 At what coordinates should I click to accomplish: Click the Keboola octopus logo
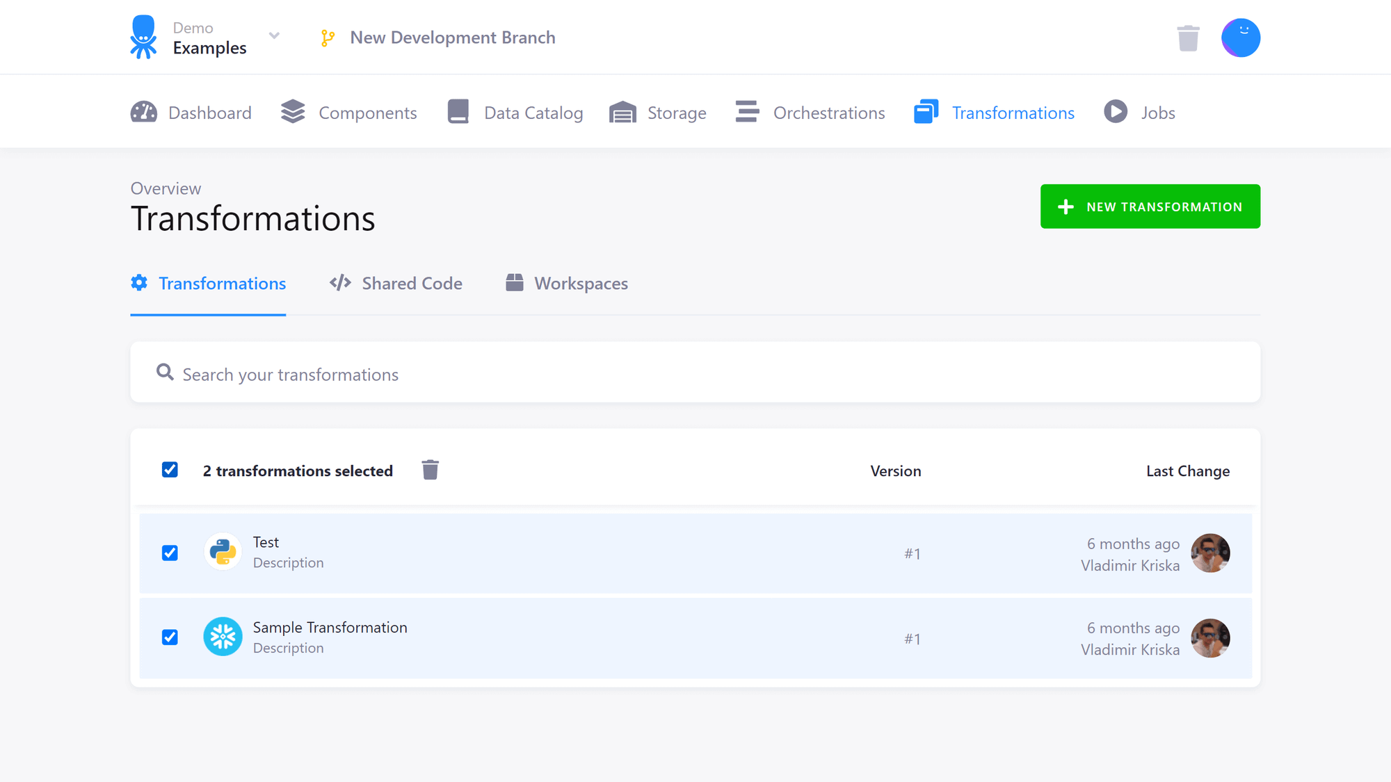[143, 37]
